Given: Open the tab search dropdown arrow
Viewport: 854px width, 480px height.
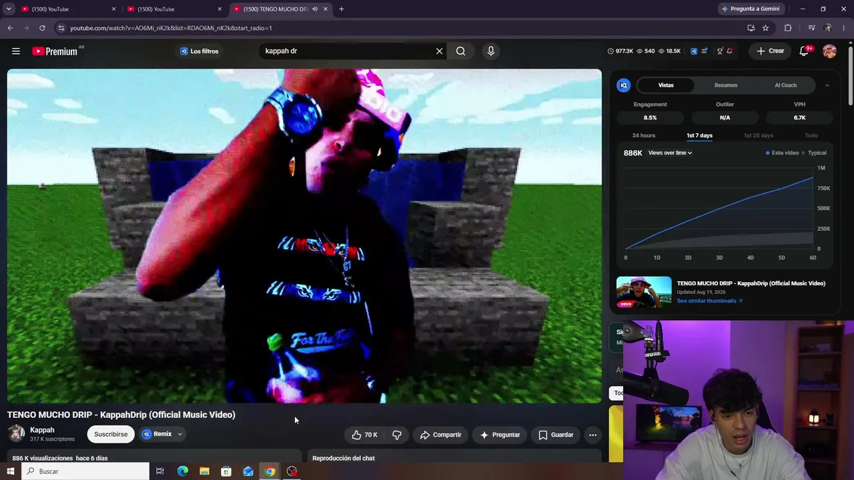Looking at the screenshot, I should (9, 9).
